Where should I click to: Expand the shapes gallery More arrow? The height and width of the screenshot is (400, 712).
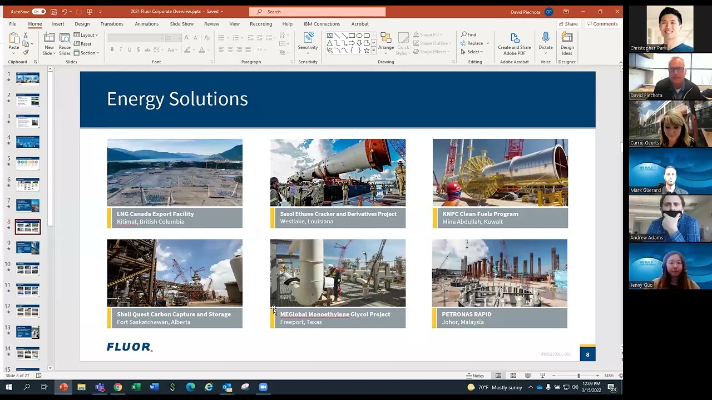pyautogui.click(x=374, y=51)
